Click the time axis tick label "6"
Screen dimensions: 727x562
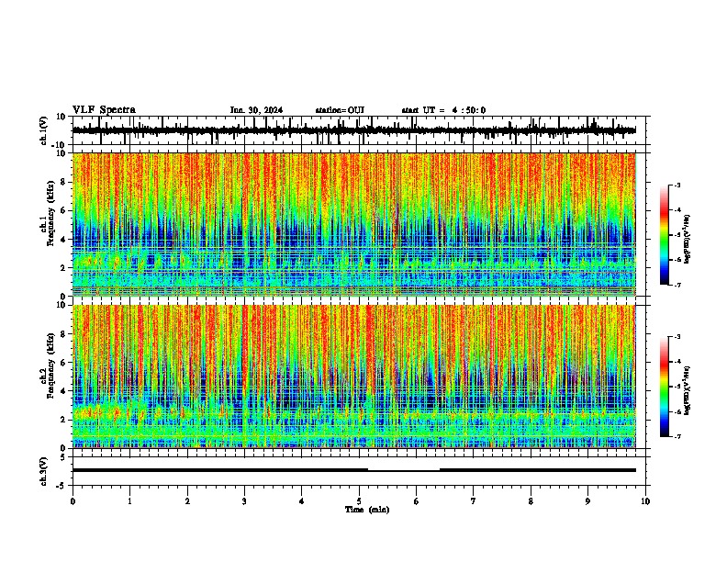417,501
